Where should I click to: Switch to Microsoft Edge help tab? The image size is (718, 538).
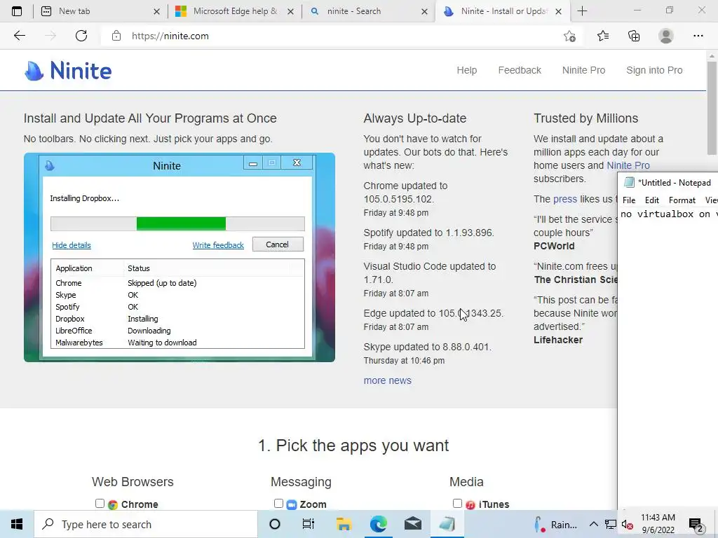pos(235,11)
